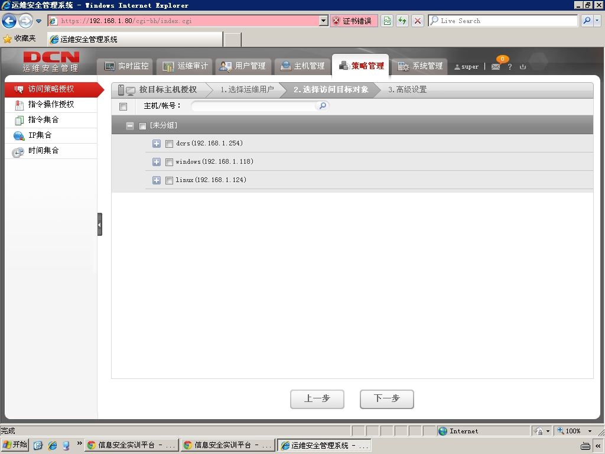Image resolution: width=605 pixels, height=454 pixels.
Task: Open the 策略管理 tab
Action: coord(361,66)
